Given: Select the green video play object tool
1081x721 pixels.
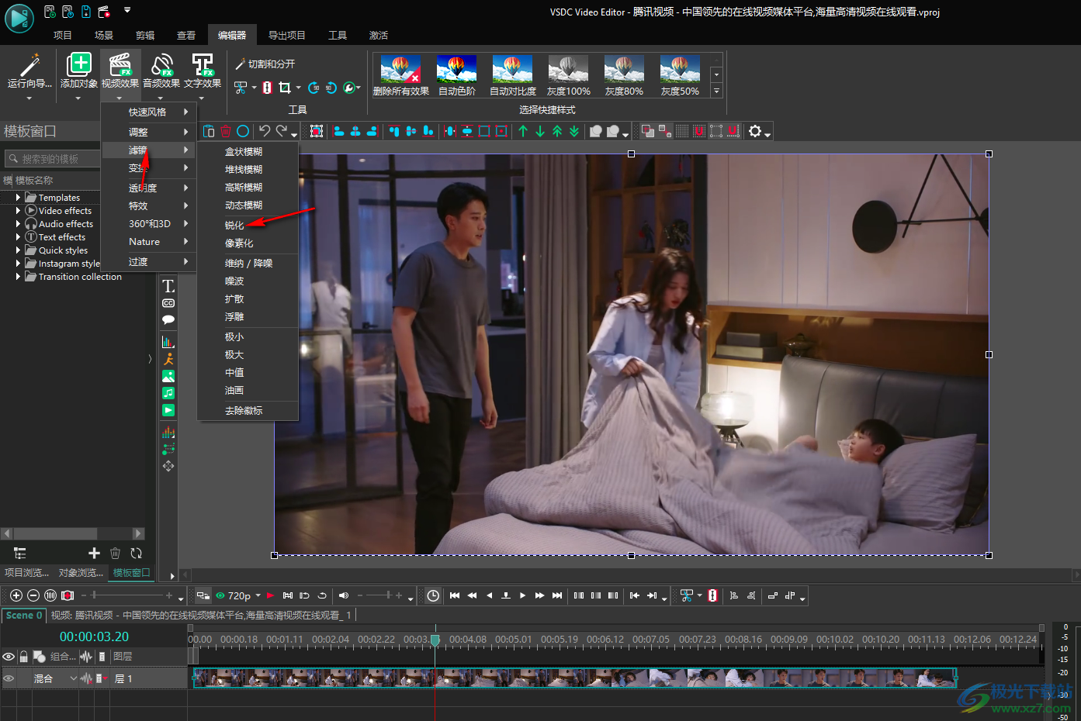Looking at the screenshot, I should tap(168, 410).
